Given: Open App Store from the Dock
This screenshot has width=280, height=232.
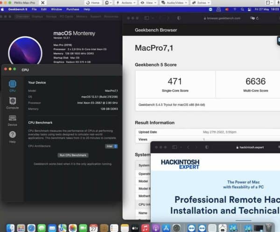Looking at the screenshot, I should click(166, 228).
